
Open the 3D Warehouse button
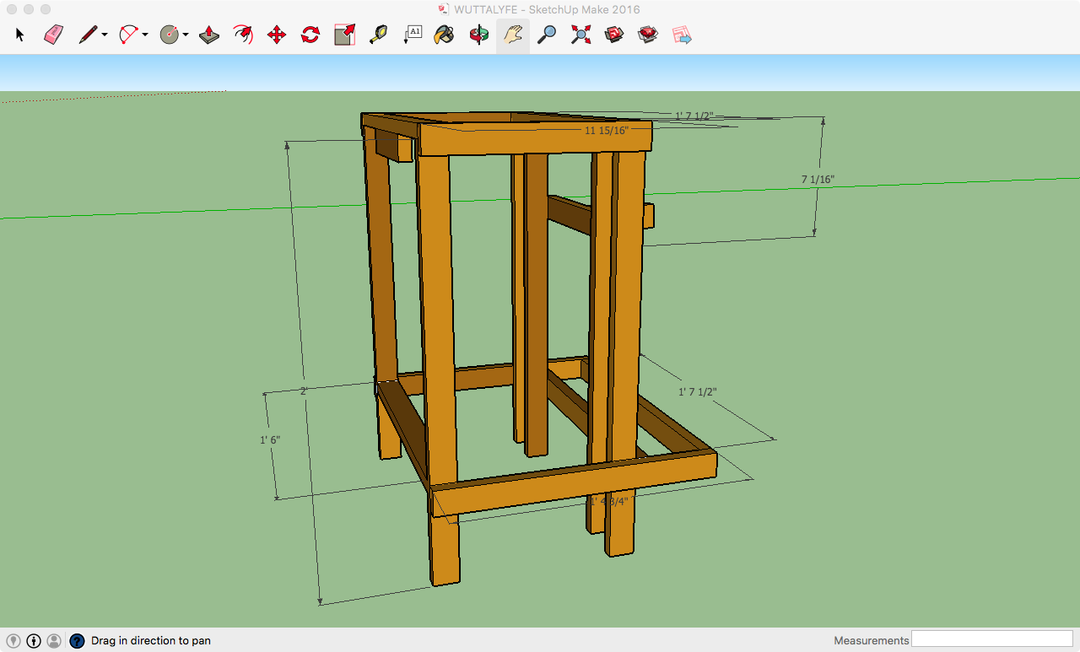(614, 35)
